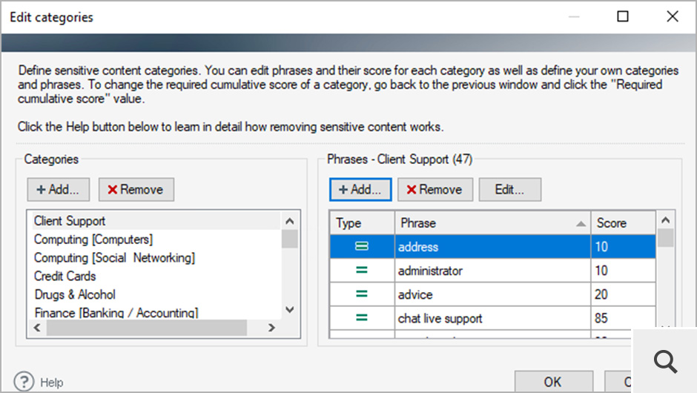Click categories horizontal scrollbar thumb
697x393 pixels.
click(x=147, y=328)
